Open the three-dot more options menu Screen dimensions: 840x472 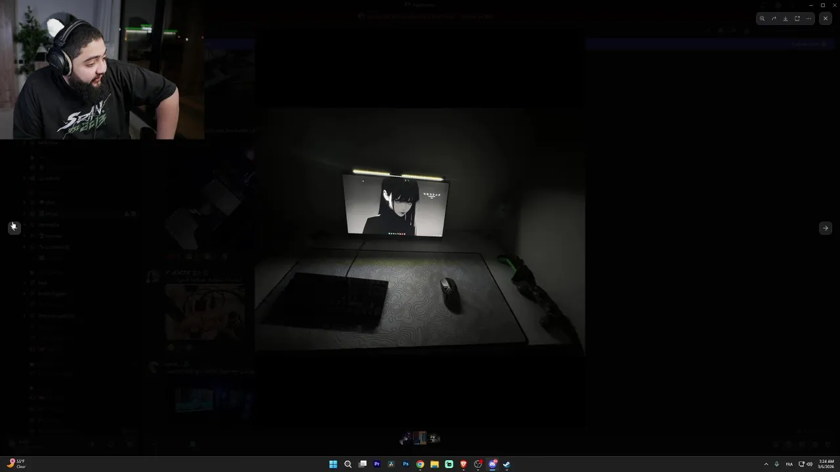pyautogui.click(x=808, y=18)
